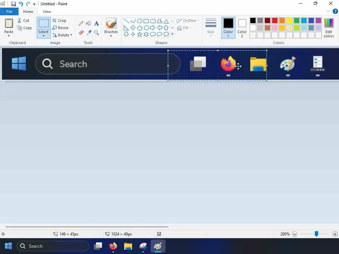
Task: Choose the Right arrow shape
Action: point(153,28)
